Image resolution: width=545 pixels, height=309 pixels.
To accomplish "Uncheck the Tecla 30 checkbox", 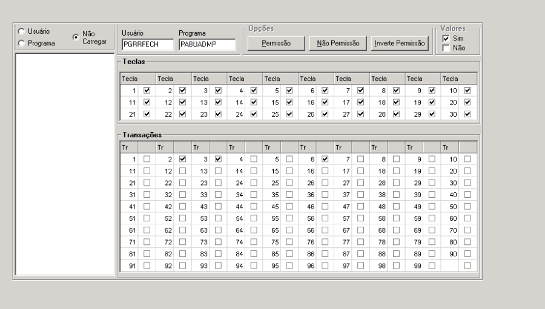I will pos(467,114).
